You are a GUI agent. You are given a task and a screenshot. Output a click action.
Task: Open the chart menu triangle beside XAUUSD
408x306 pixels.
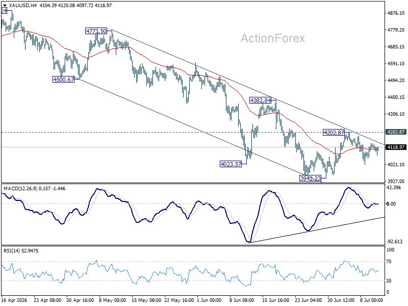click(x=5, y=5)
